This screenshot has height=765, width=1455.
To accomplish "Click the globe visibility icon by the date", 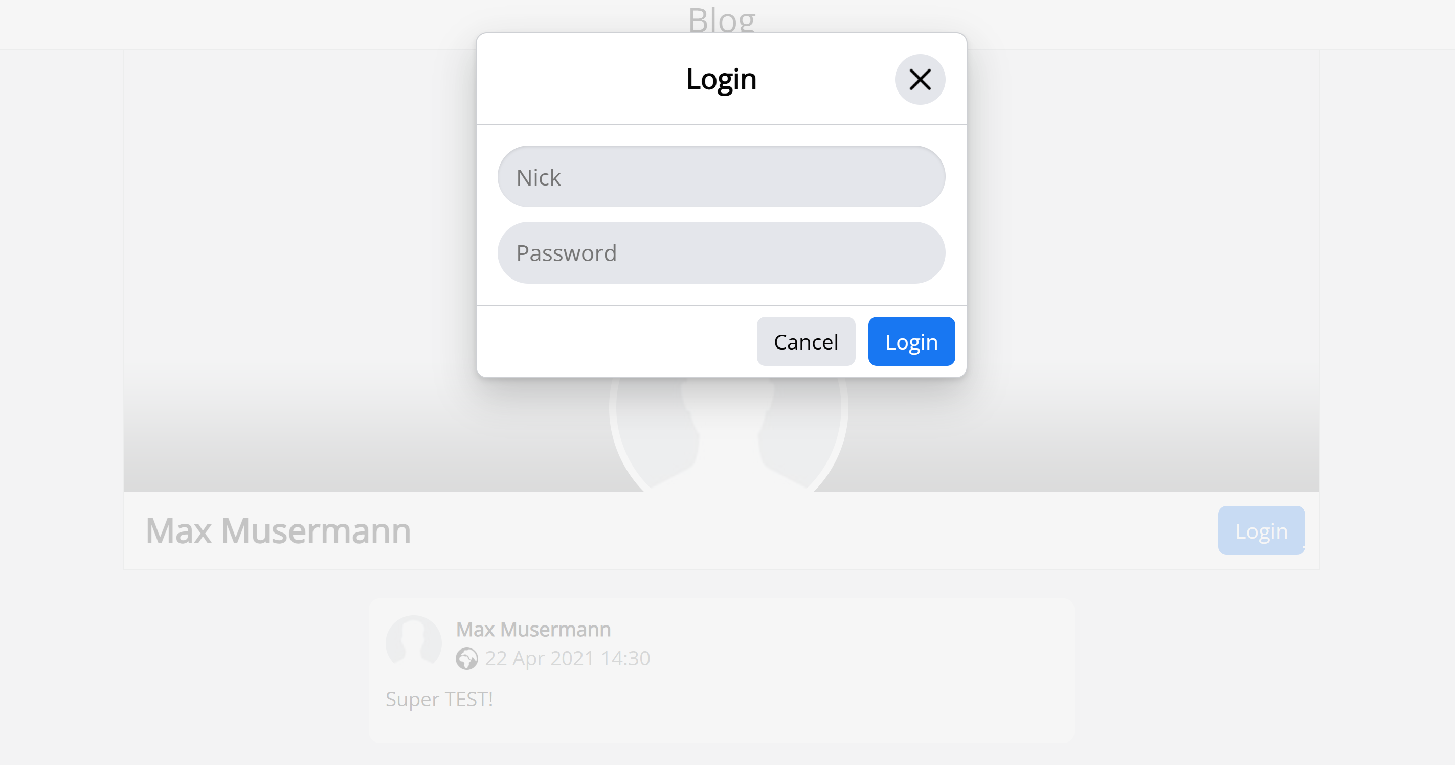I will coord(466,658).
